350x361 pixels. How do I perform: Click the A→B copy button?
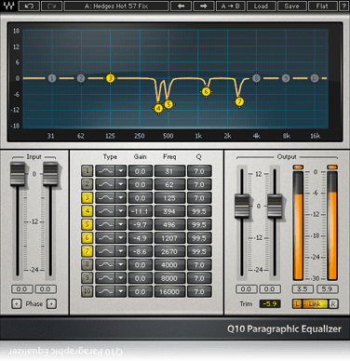(231, 6)
